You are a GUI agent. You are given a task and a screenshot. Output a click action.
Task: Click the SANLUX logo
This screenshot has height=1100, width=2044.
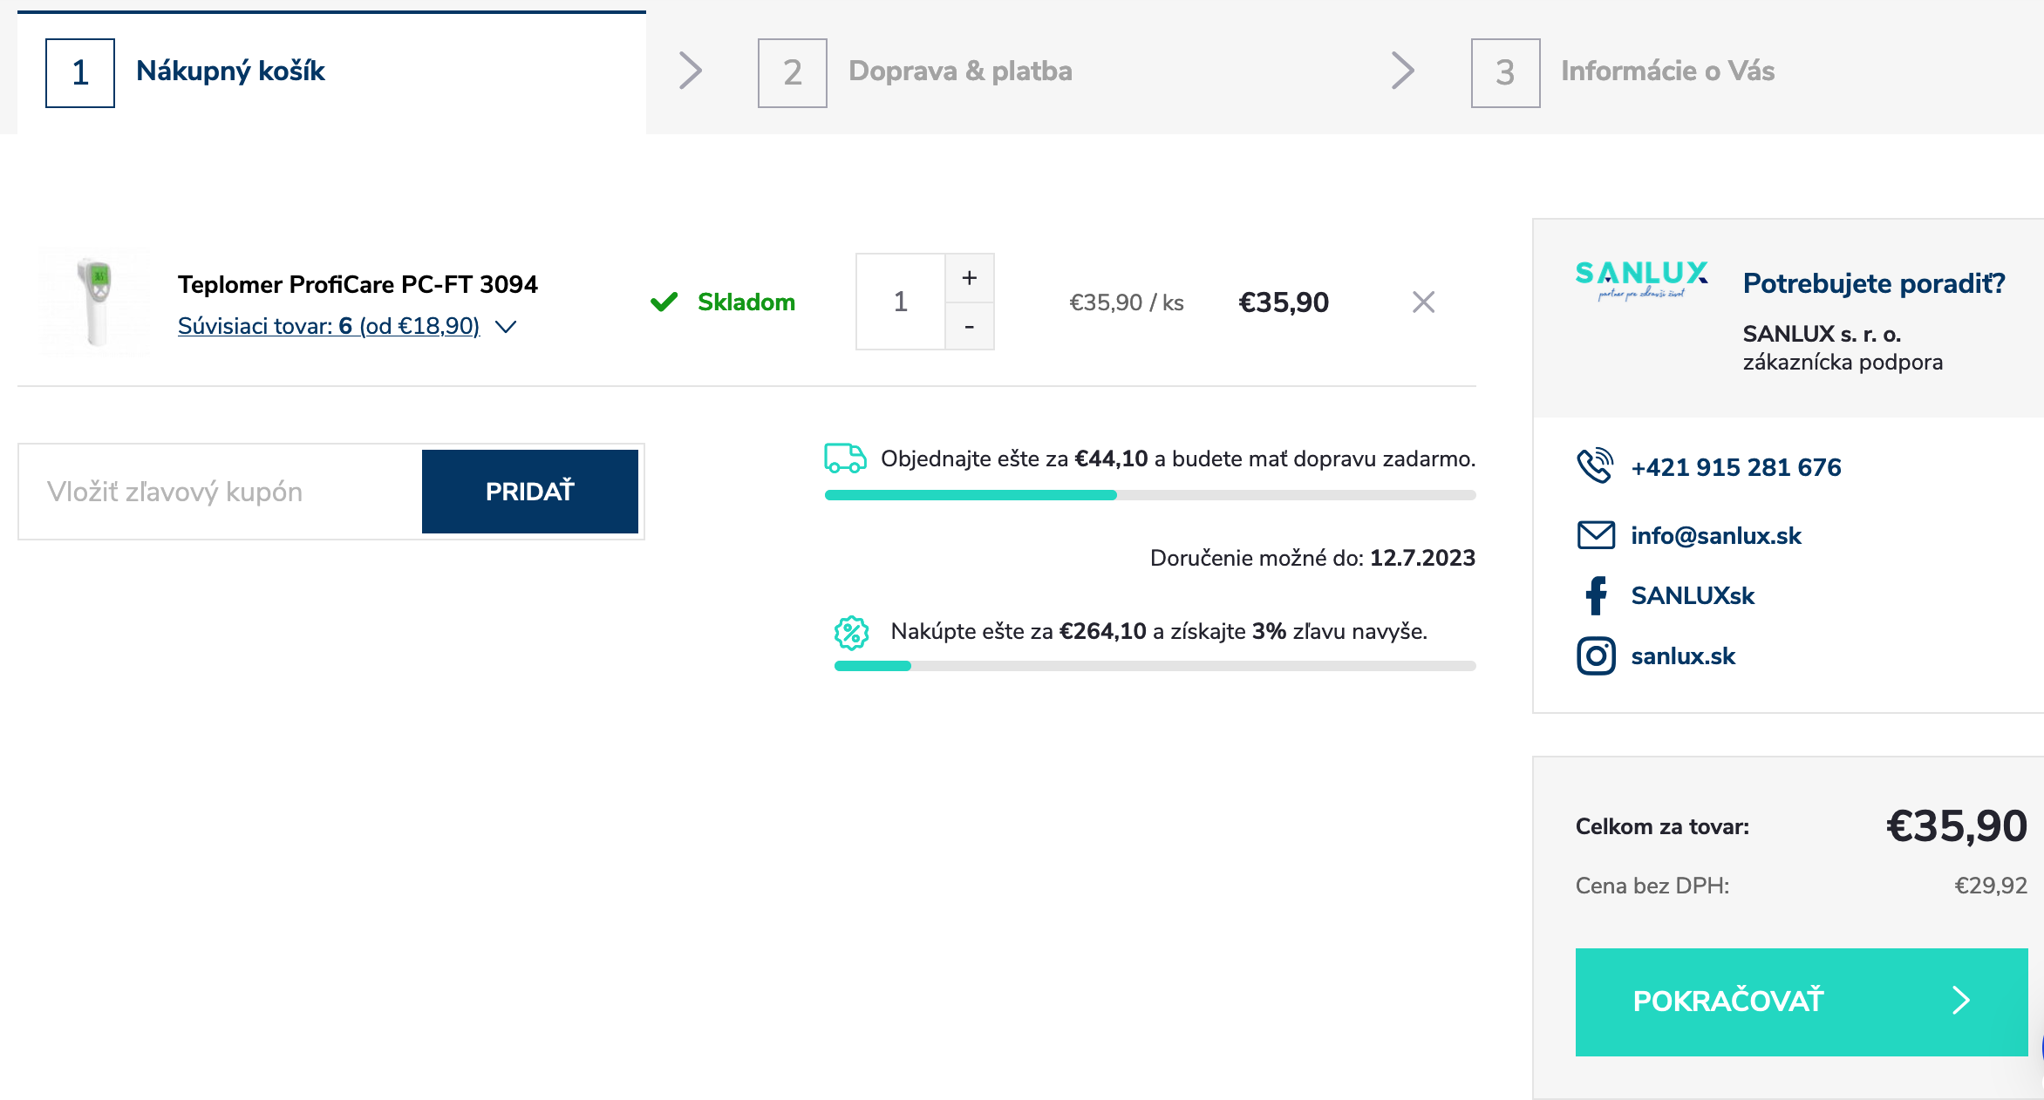[1641, 280]
